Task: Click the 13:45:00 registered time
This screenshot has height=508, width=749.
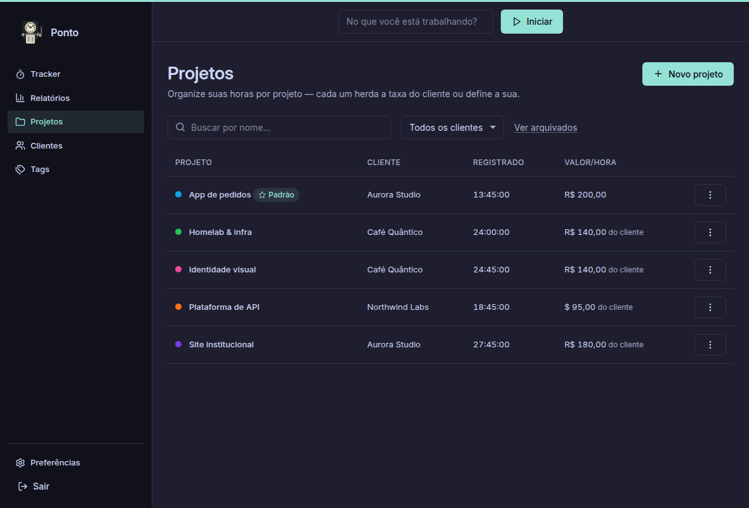Action: pos(491,195)
